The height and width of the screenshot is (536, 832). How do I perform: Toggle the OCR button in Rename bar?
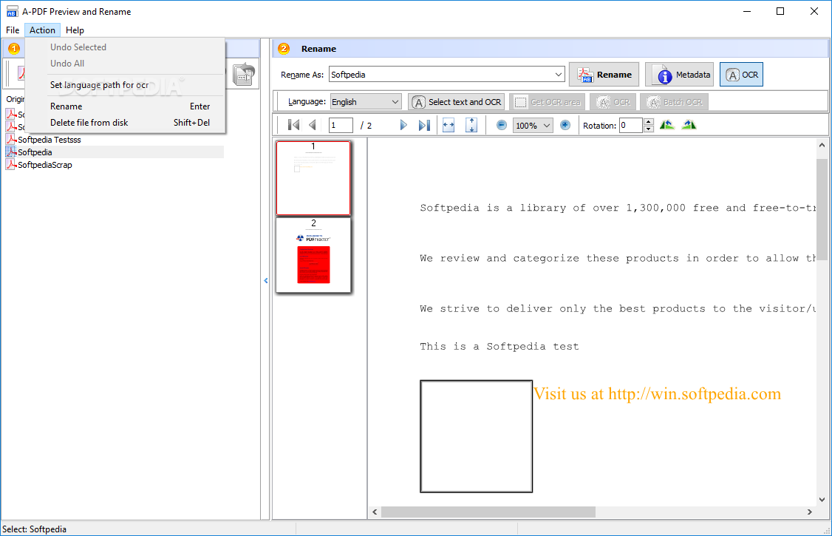(x=741, y=75)
